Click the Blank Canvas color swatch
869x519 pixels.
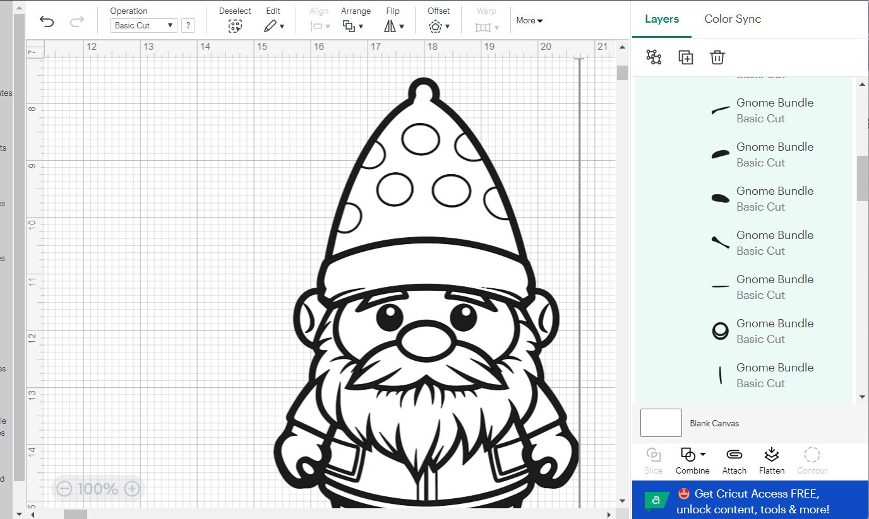(660, 423)
